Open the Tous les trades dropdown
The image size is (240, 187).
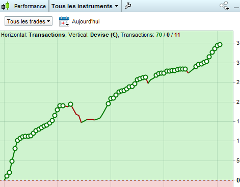[29, 21]
